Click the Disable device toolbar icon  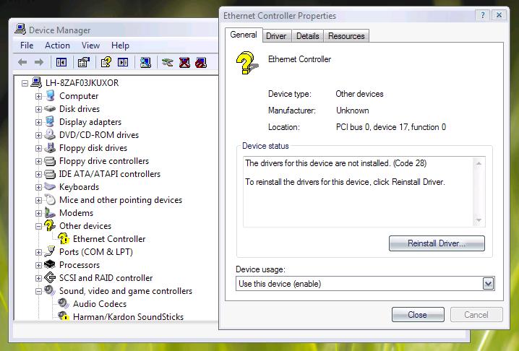coord(200,63)
